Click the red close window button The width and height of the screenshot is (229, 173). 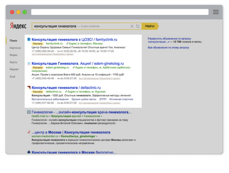tap(12, 12)
